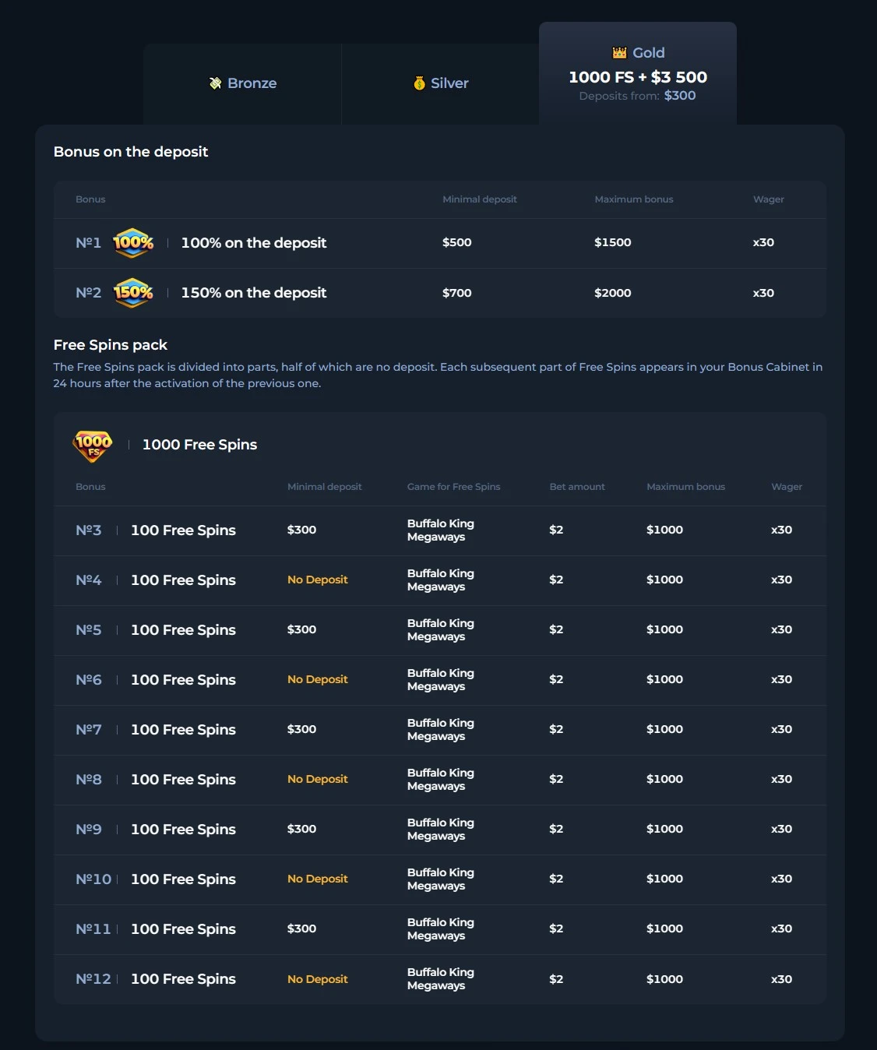The width and height of the screenshot is (877, 1050).
Task: Select the 150% on the deposit row
Action: point(440,293)
